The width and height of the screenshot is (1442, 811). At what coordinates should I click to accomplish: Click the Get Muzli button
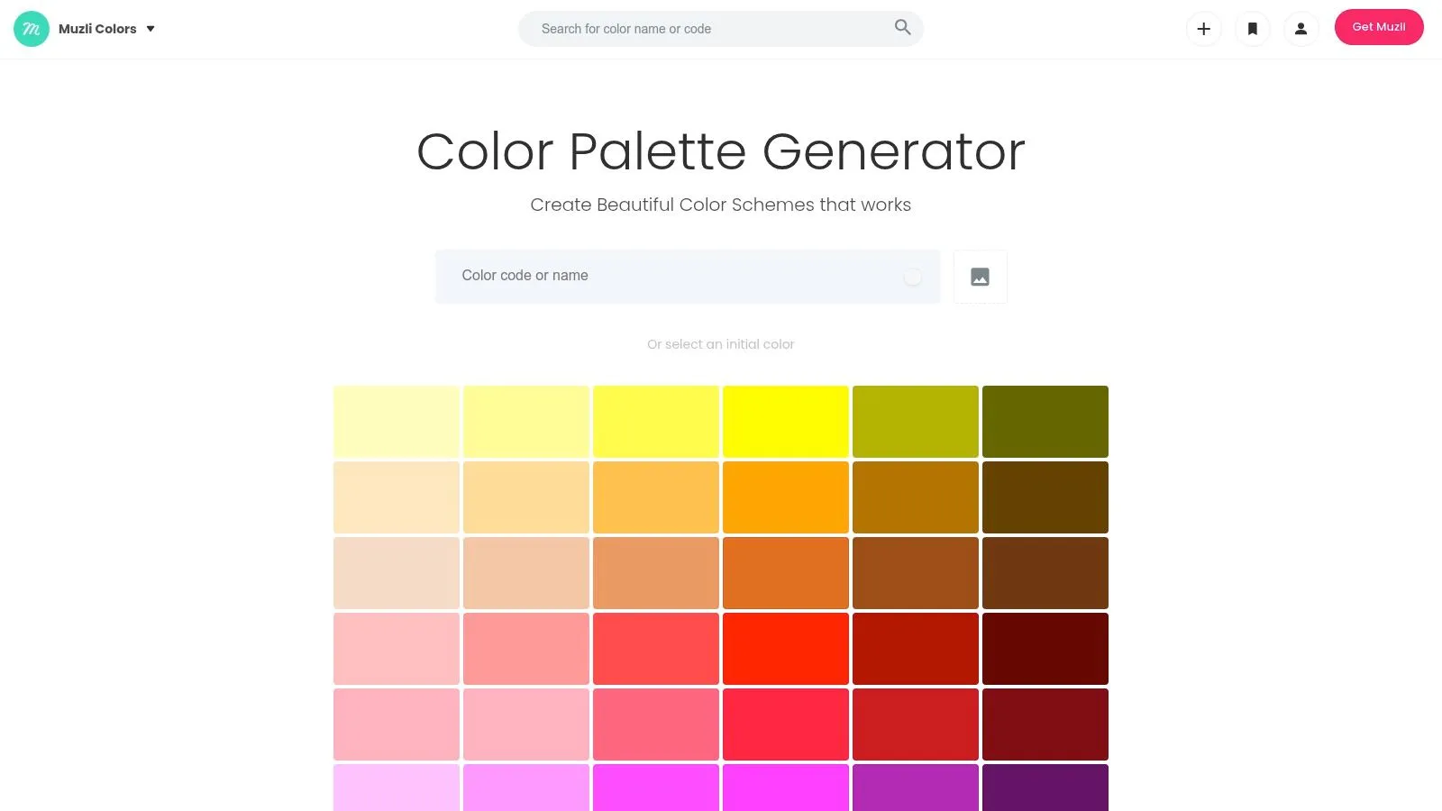1378,27
